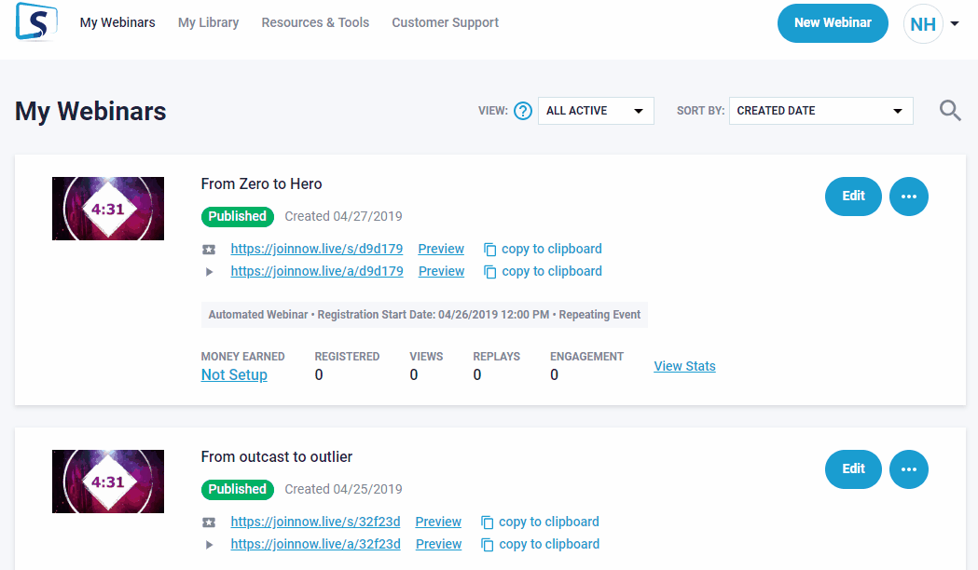Click the play icon beside a/d9d179
This screenshot has height=570, width=978.
click(x=209, y=272)
